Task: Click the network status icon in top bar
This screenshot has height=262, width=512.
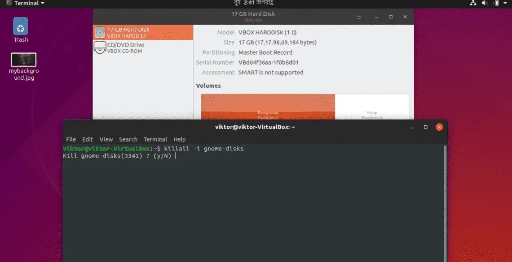Action: (x=473, y=3)
